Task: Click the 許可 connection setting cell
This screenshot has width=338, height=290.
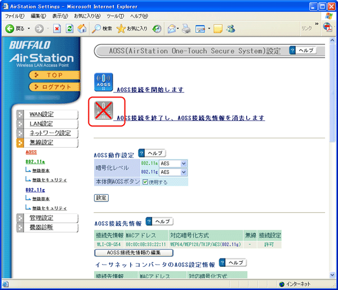Action: coord(269,244)
